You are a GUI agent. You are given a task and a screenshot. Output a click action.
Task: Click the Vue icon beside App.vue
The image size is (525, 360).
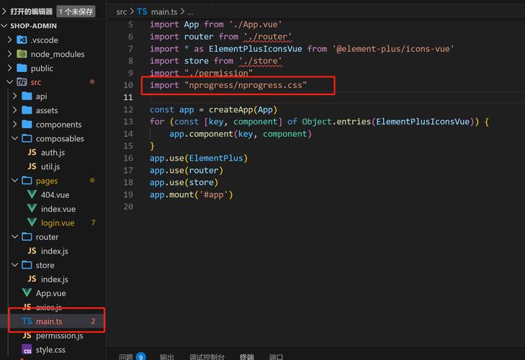27,293
